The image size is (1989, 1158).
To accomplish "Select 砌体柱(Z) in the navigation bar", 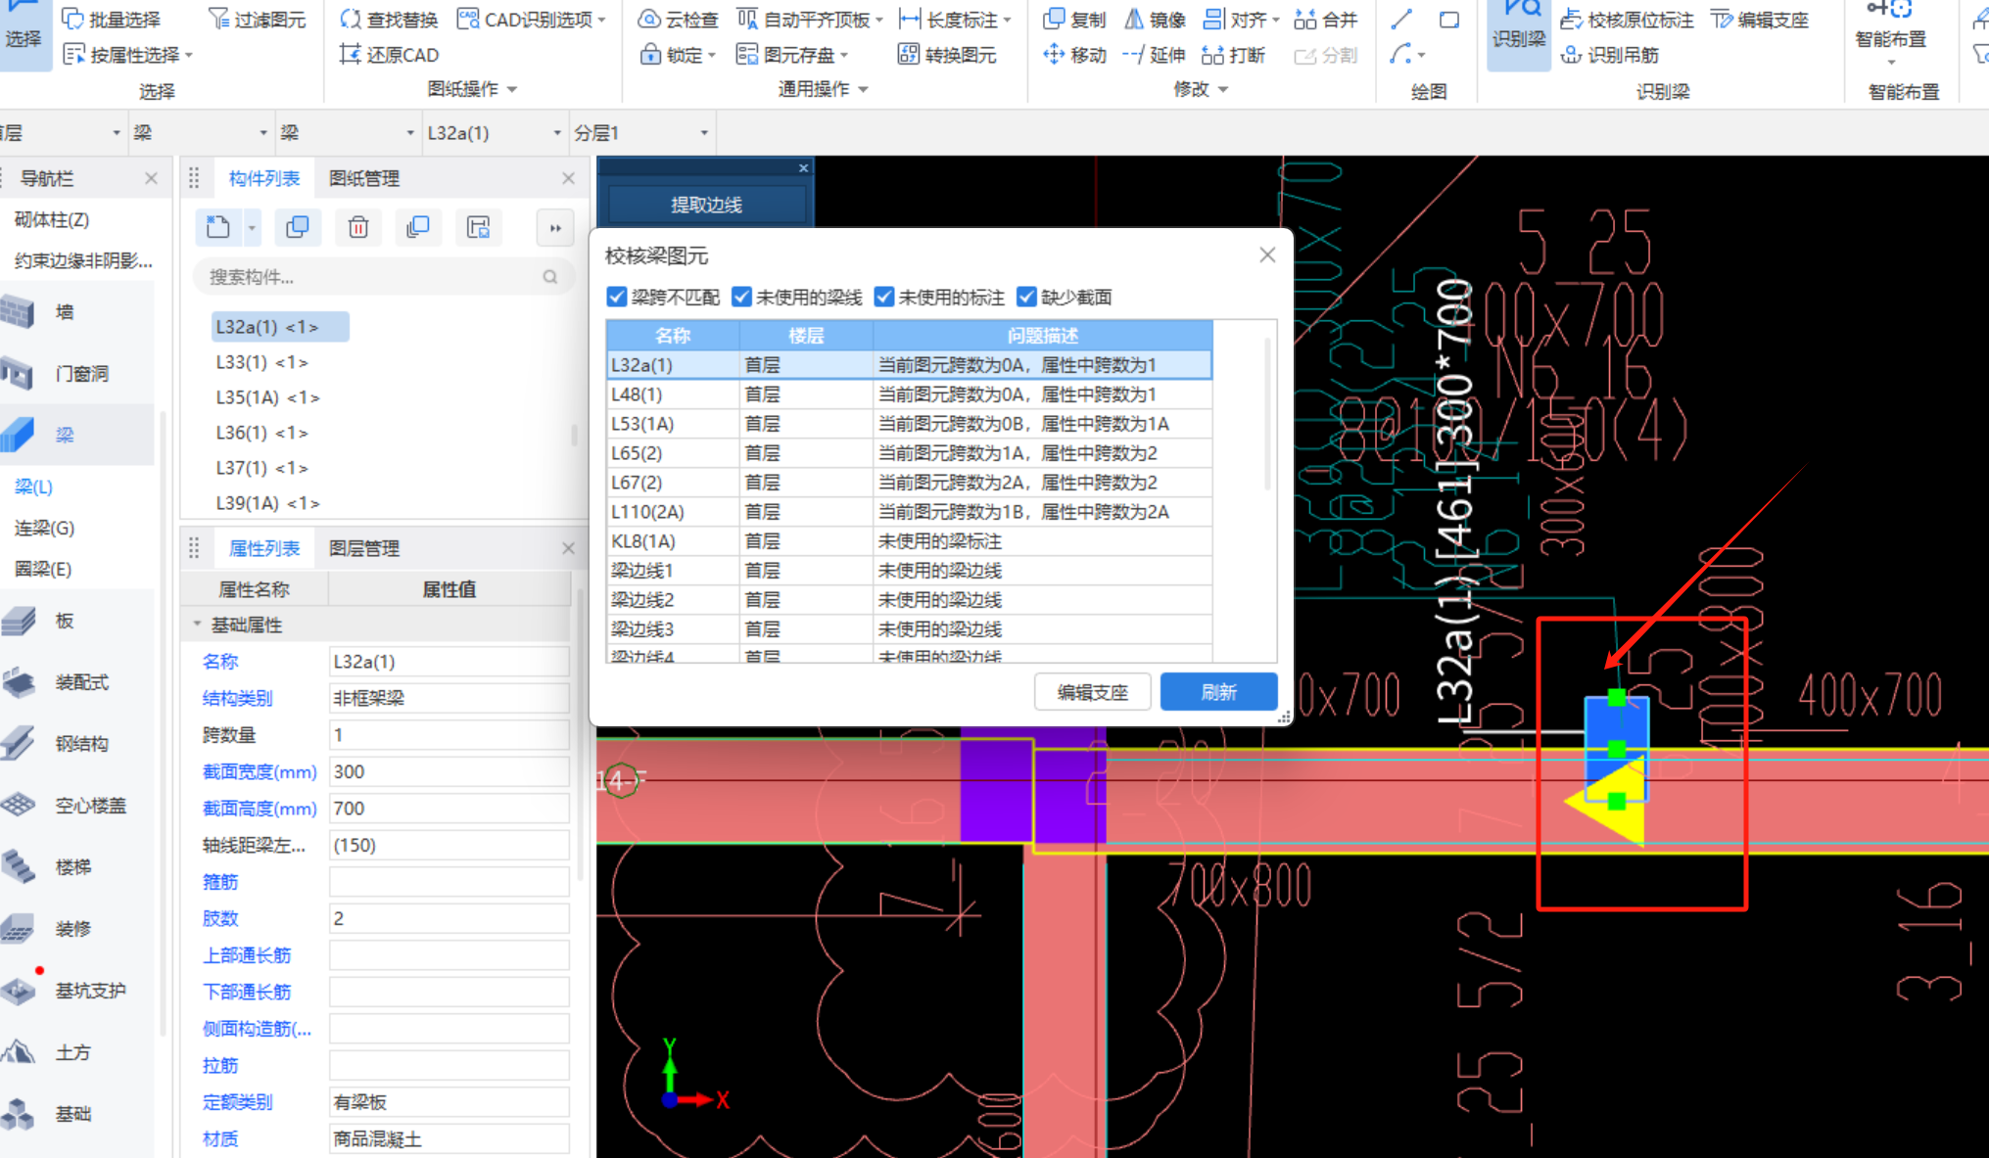I will [x=52, y=219].
